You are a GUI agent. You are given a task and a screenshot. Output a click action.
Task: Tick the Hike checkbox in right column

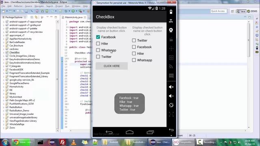point(134,54)
